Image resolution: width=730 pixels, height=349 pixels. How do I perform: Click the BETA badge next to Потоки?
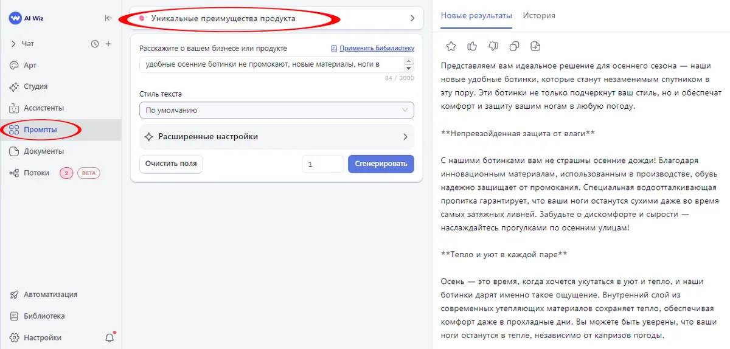pos(89,173)
